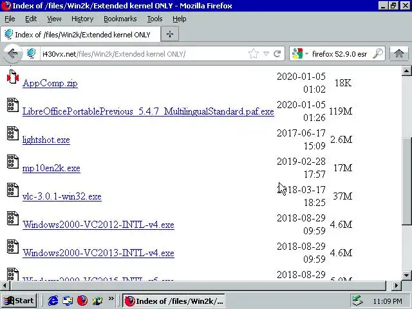Click the system tray network icon

tap(357, 301)
